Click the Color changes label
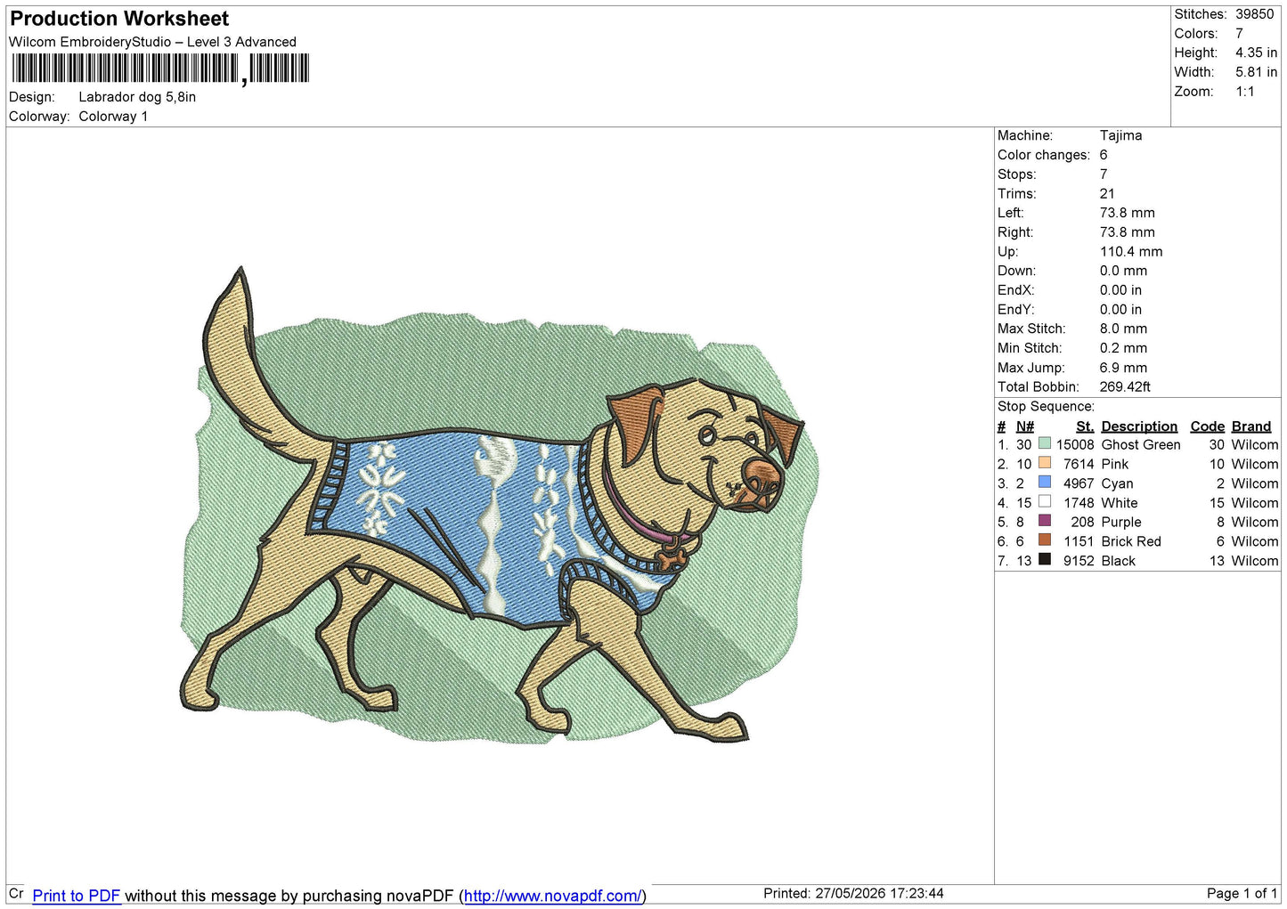Image resolution: width=1287 pixels, height=909 pixels. point(1044,155)
